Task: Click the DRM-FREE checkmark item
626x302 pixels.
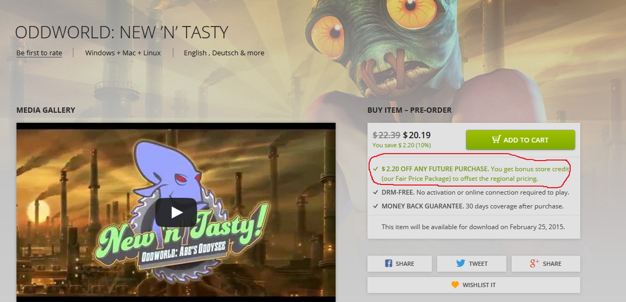Action: tap(471, 192)
